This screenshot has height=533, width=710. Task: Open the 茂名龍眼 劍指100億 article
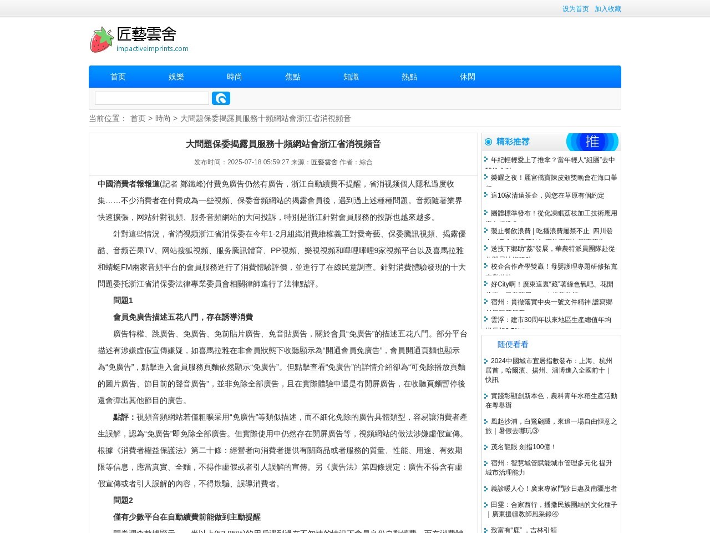[x=523, y=447]
